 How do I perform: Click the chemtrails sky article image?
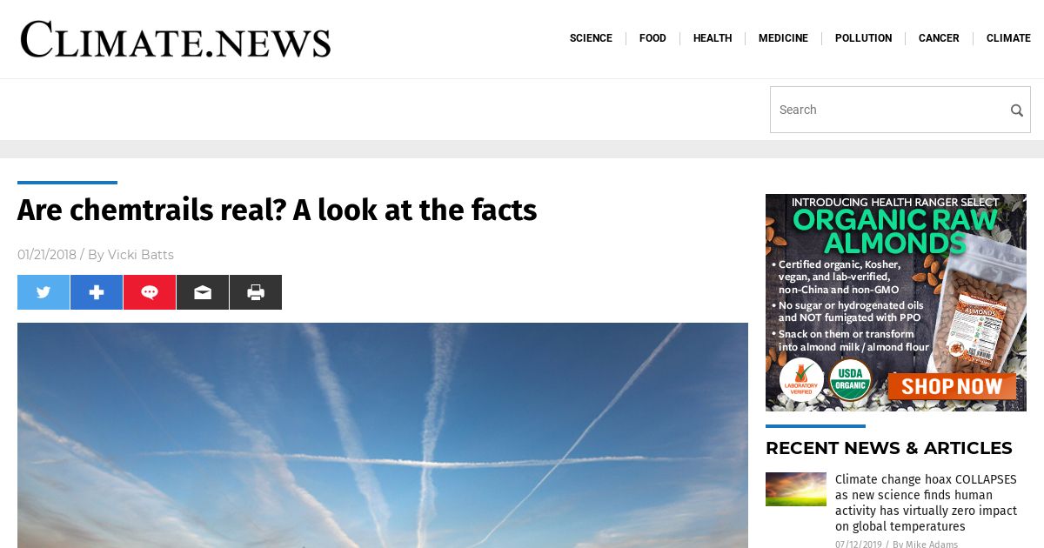click(383, 435)
